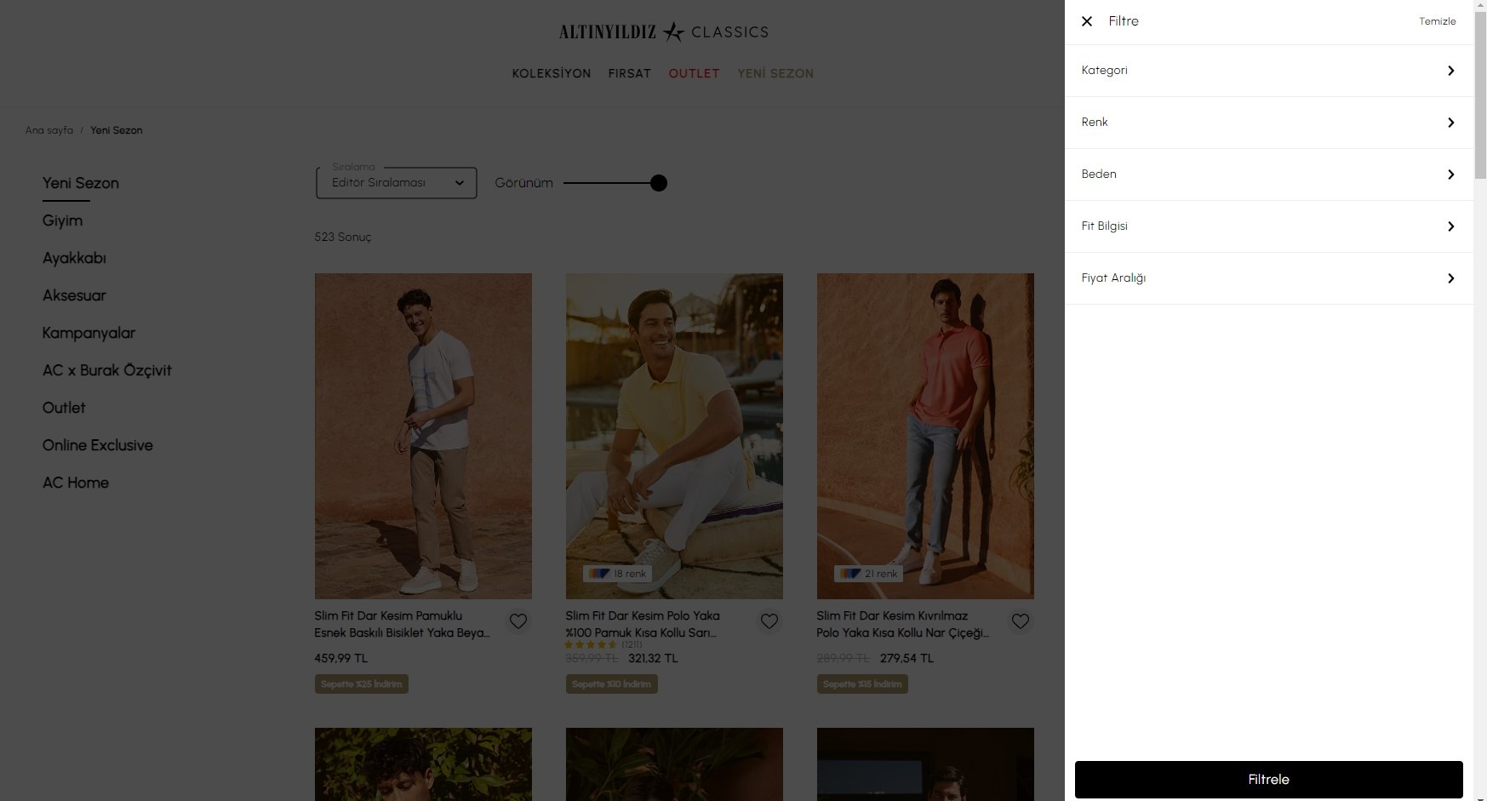Open Slim Fit Kıvrılmaz Polo title
Screen dimensions: 1487x801
(x=902, y=625)
